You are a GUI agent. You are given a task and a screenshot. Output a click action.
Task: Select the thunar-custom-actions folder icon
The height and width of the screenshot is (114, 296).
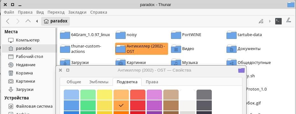pyautogui.click(x=65, y=49)
